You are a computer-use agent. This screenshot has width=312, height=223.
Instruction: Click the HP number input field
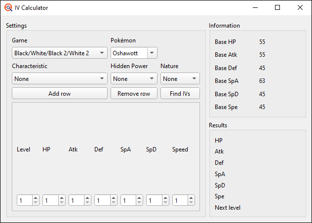coord(50,200)
